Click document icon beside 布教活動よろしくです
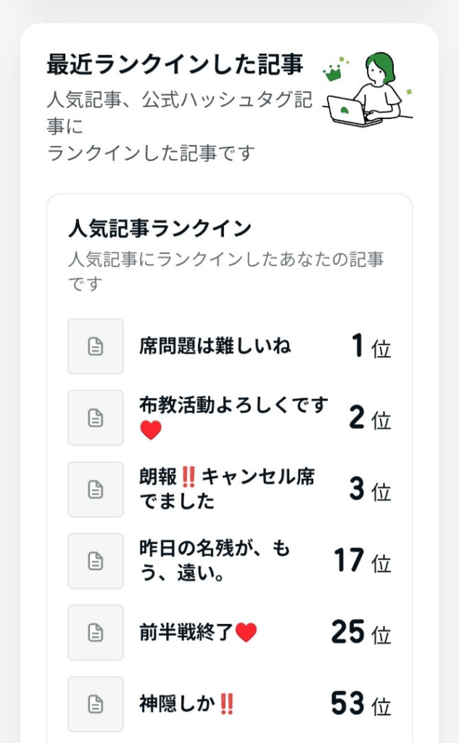Viewport: 459px width, 743px height. tap(96, 418)
